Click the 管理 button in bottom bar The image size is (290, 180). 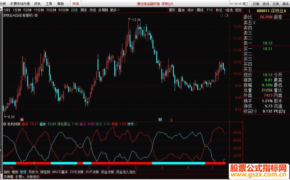click(x=23, y=172)
